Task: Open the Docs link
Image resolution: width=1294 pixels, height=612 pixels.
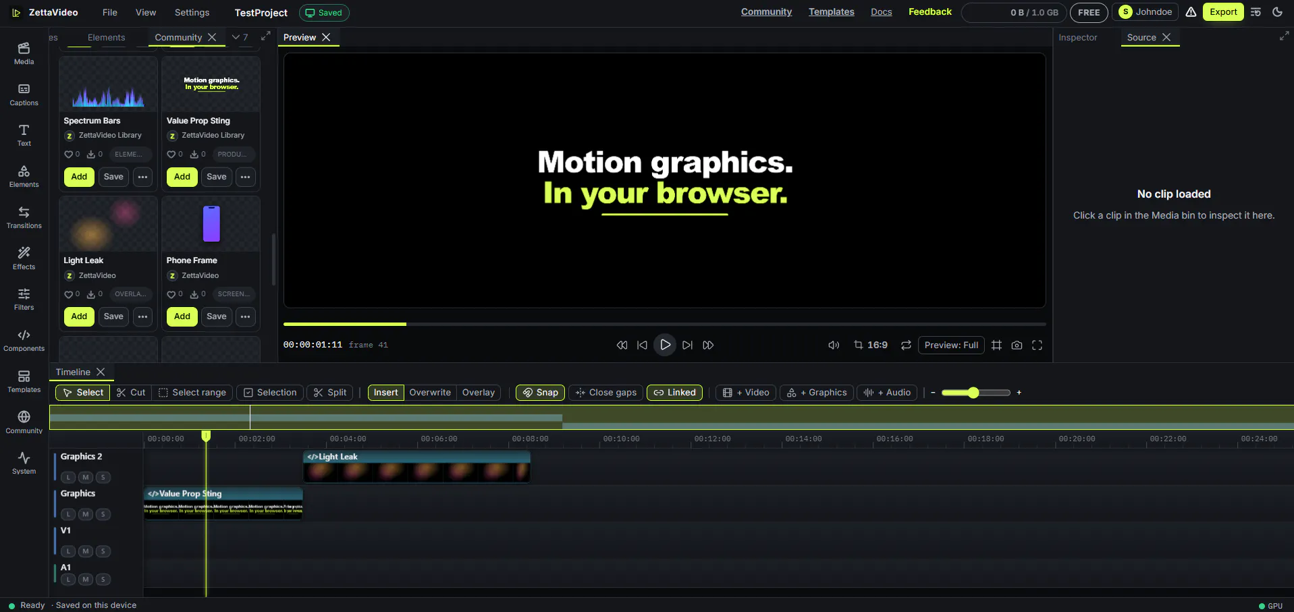Action: click(881, 12)
